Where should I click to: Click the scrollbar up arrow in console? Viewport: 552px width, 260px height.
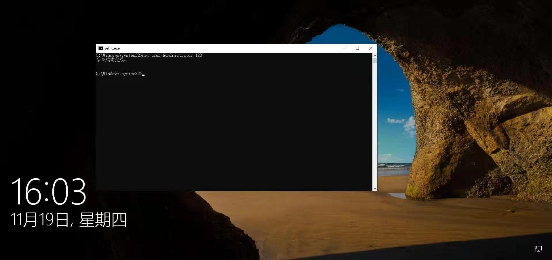click(375, 55)
